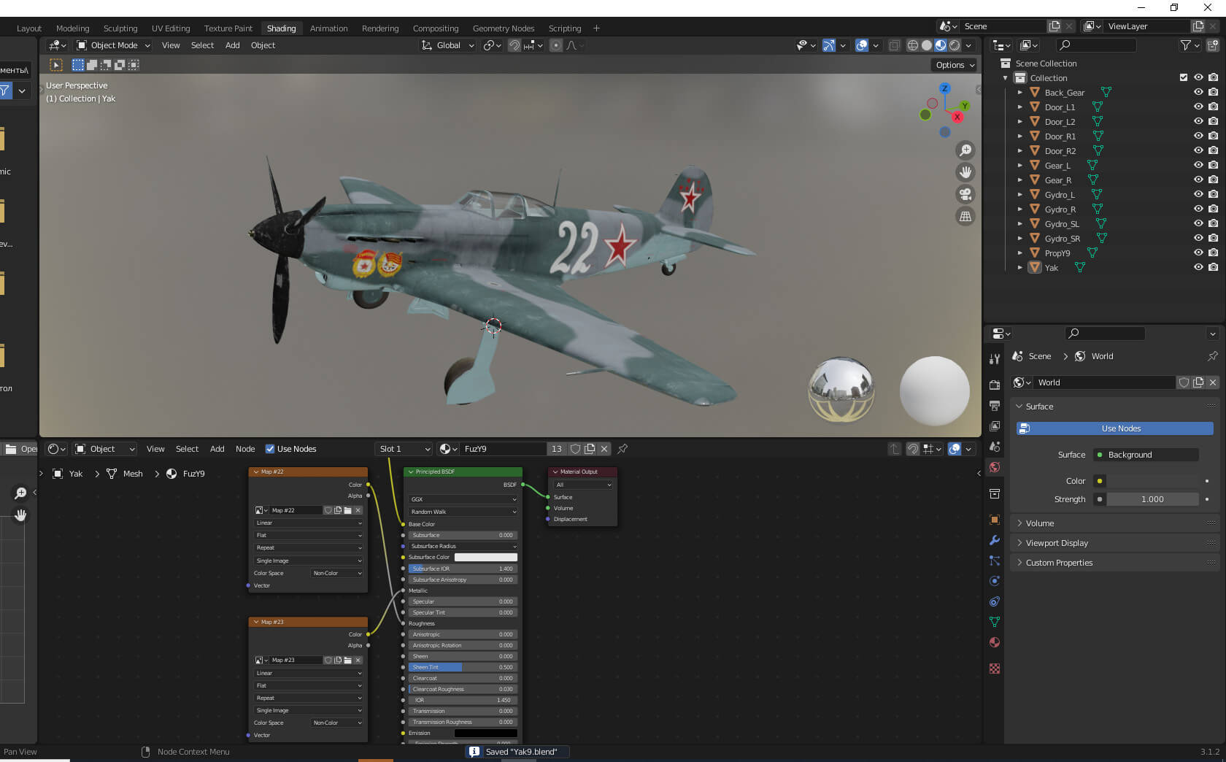Click the pan hand icon in viewport
Viewport: 1226px width, 762px height.
click(965, 172)
